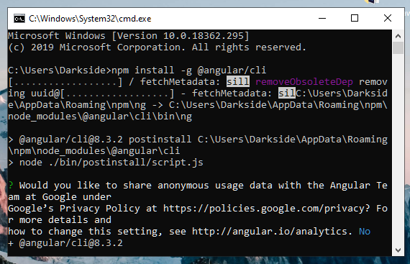410x264 pixels.
Task: Click the purple removeObsoleteDep text
Action: tap(304, 82)
